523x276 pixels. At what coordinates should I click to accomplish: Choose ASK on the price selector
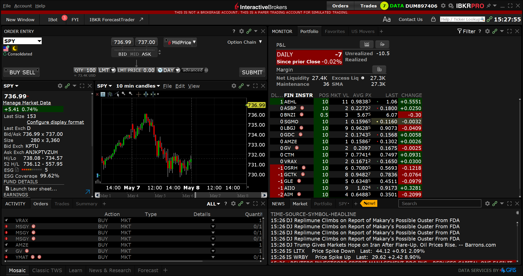pos(146,54)
